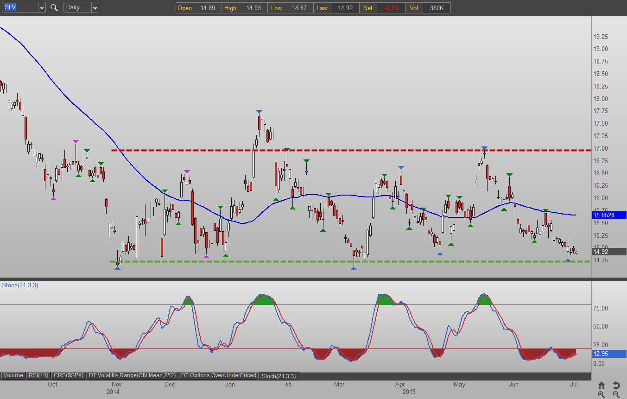Zoom out with the minus magnifier
The width and height of the screenshot is (627, 399).
[x=616, y=394]
